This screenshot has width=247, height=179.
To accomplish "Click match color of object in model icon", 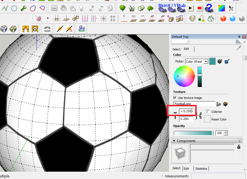I will (220, 61).
